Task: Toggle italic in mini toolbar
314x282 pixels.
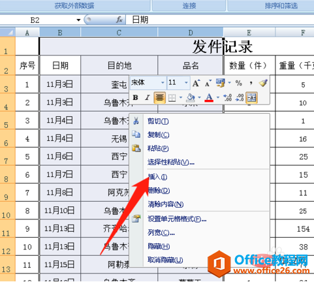Action: pyautogui.click(x=148, y=97)
